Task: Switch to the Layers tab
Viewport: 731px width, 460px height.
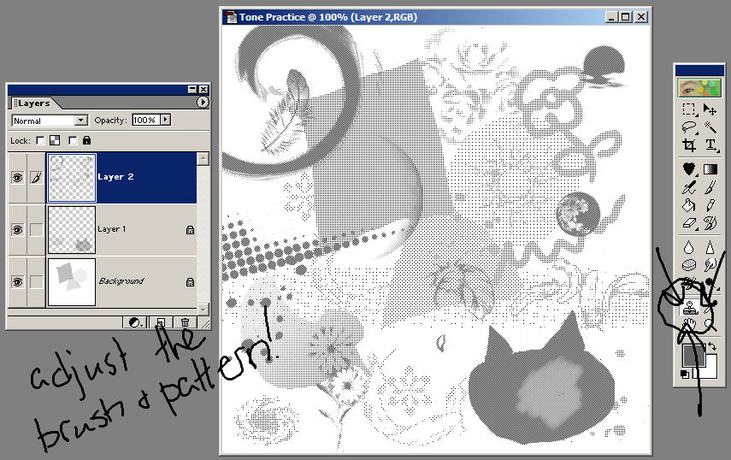Action: pos(32,103)
